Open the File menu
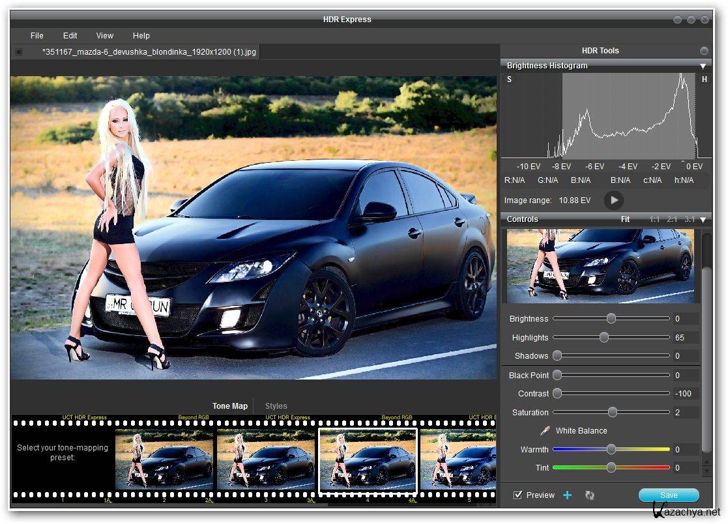The height and width of the screenshot is (524, 728). (37, 36)
